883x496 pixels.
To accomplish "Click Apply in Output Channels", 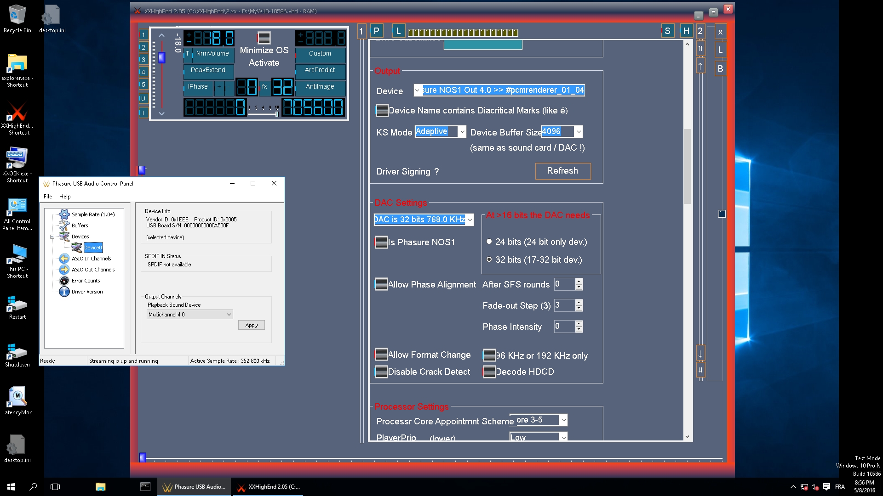I will click(252, 325).
